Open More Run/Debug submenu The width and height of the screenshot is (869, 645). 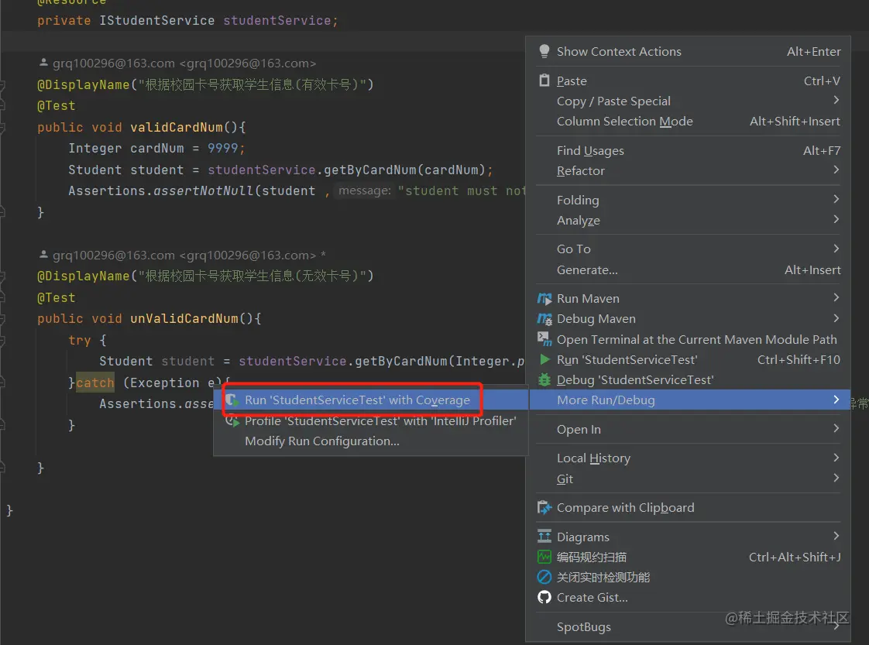[x=689, y=400]
